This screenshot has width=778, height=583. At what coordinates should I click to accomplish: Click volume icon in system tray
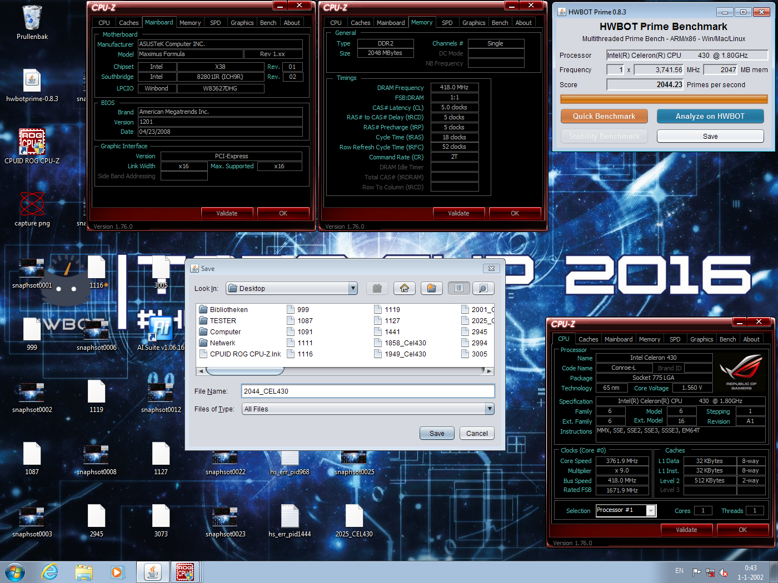[x=724, y=572]
